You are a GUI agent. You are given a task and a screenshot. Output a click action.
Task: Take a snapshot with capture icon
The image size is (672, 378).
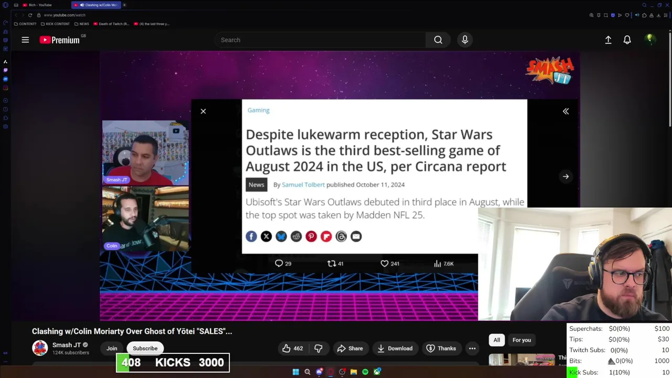(x=606, y=15)
